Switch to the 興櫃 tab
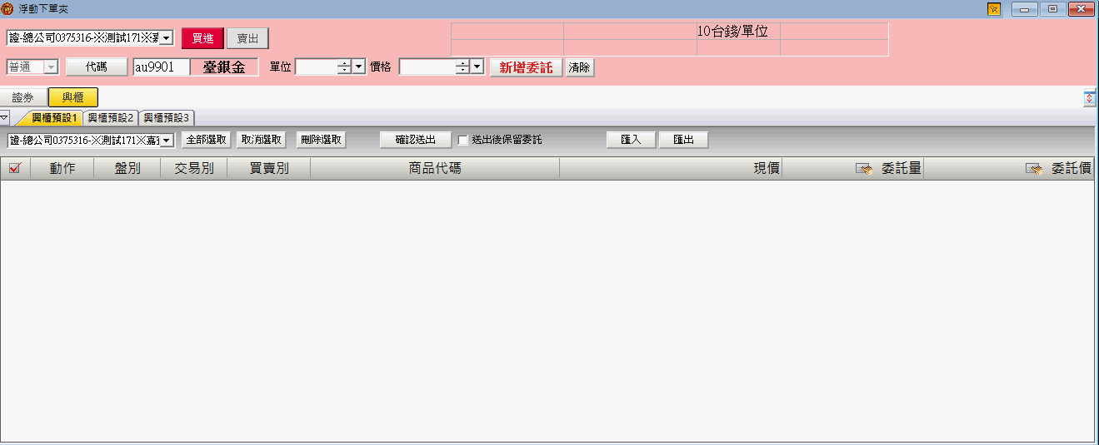Screen dimensions: 1099x445 tap(73, 97)
